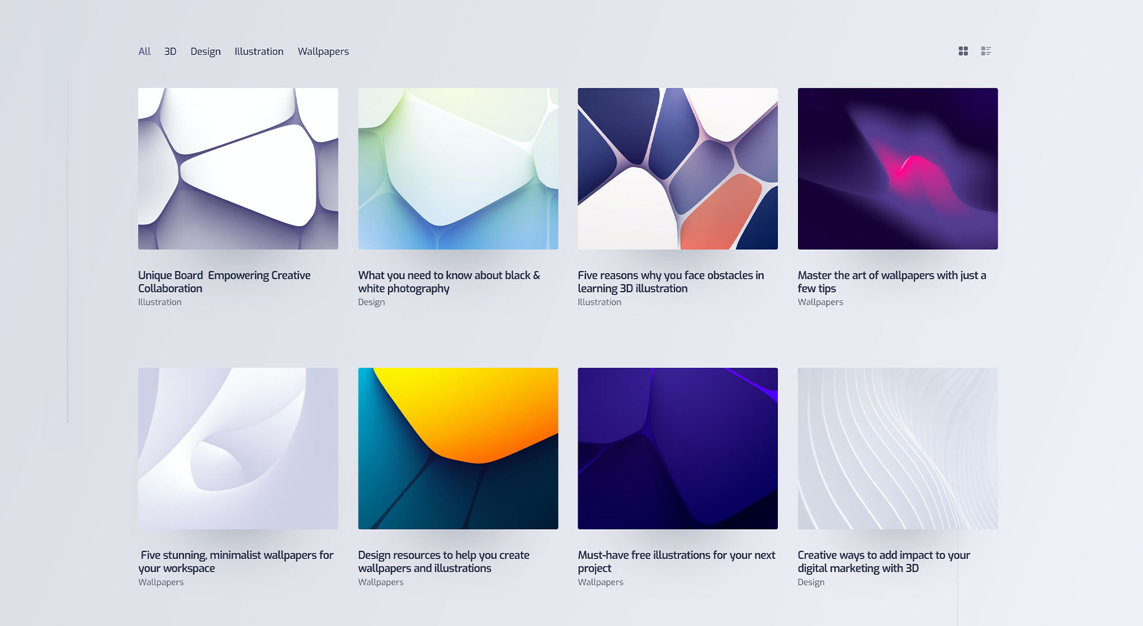The image size is (1143, 626).
Task: Open the purple pink glow wallpaper thumbnail
Action: click(898, 168)
